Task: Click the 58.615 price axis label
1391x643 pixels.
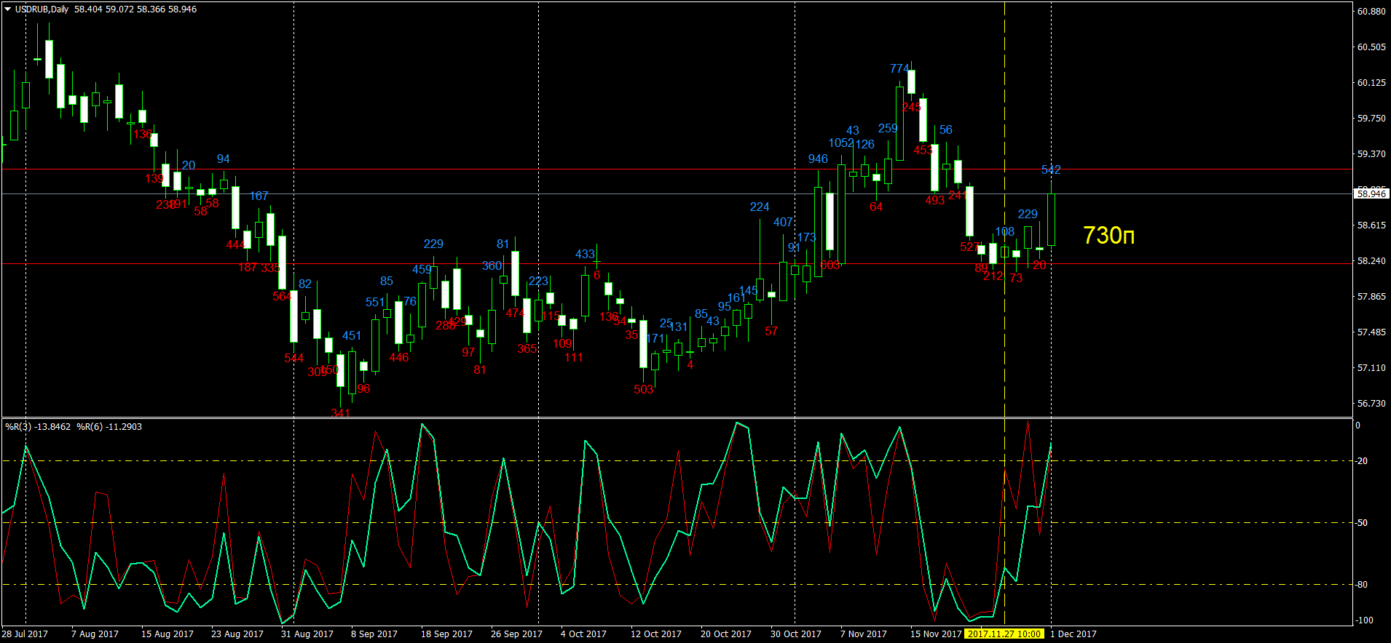Action: pyautogui.click(x=1371, y=225)
